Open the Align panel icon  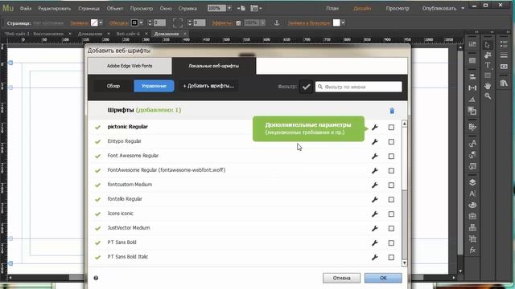click(472, 76)
